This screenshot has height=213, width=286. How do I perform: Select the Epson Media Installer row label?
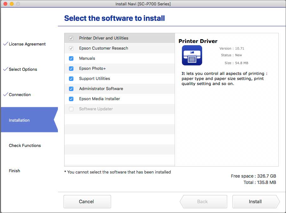click(99, 99)
